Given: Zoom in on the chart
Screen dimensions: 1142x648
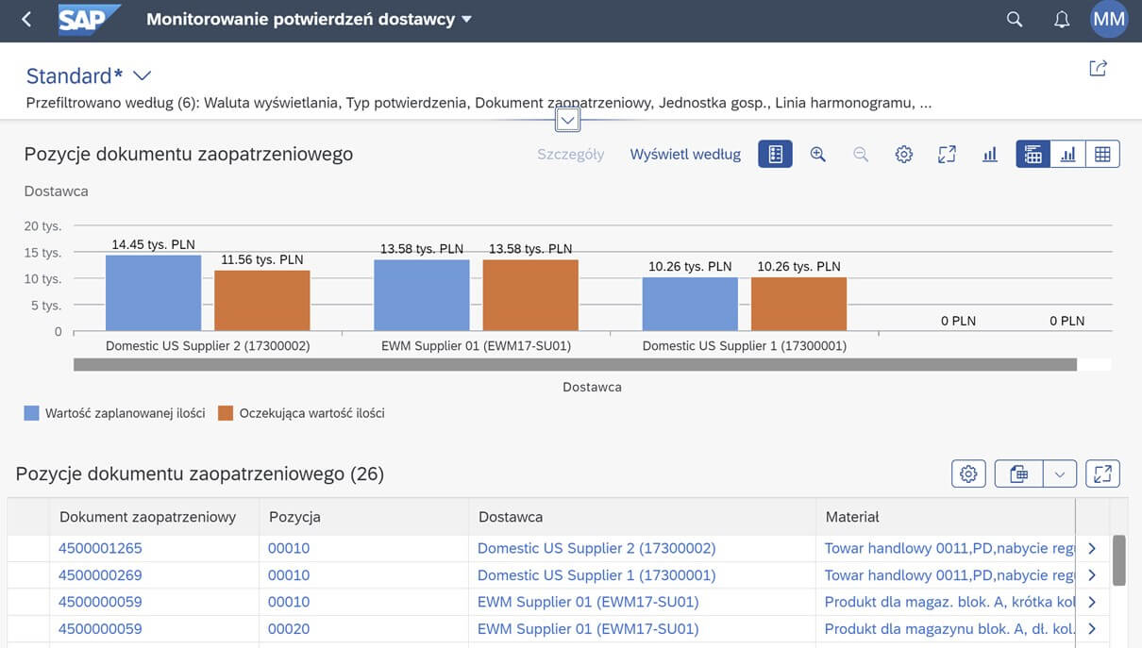Looking at the screenshot, I should click(818, 155).
